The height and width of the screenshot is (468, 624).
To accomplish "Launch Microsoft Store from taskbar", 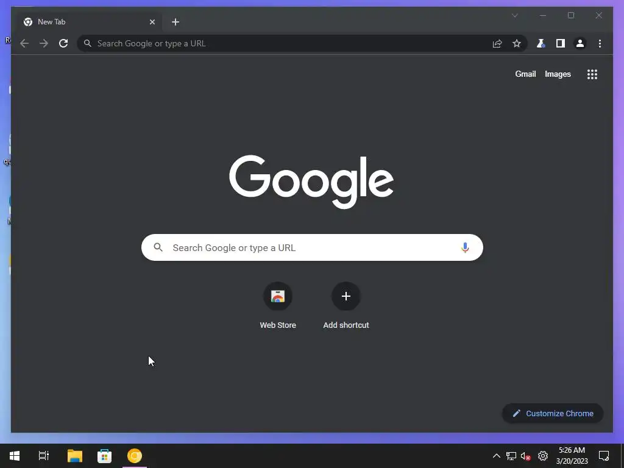I will tap(104, 456).
